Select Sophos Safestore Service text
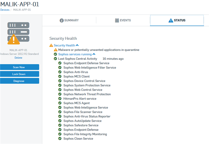Screen dimensions: 209x144 81,125
